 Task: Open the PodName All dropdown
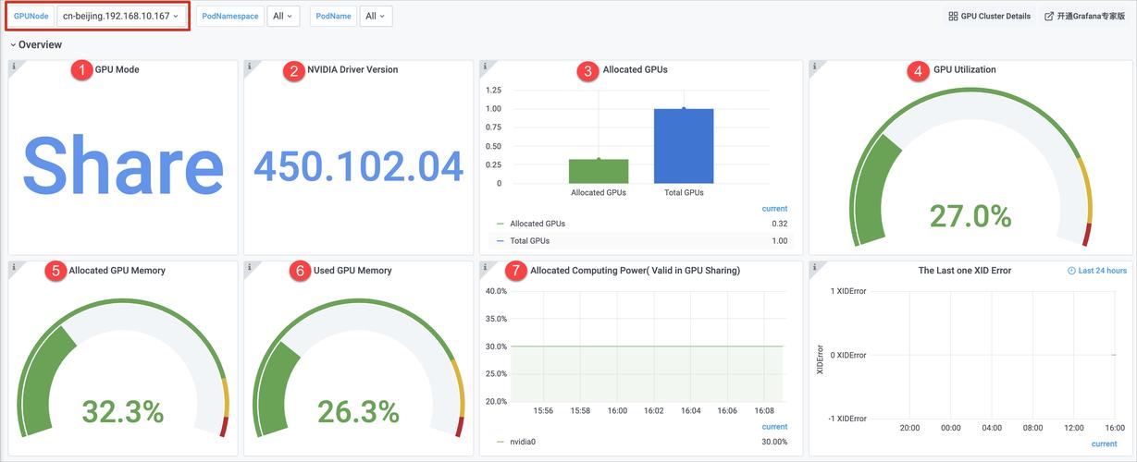(x=376, y=16)
